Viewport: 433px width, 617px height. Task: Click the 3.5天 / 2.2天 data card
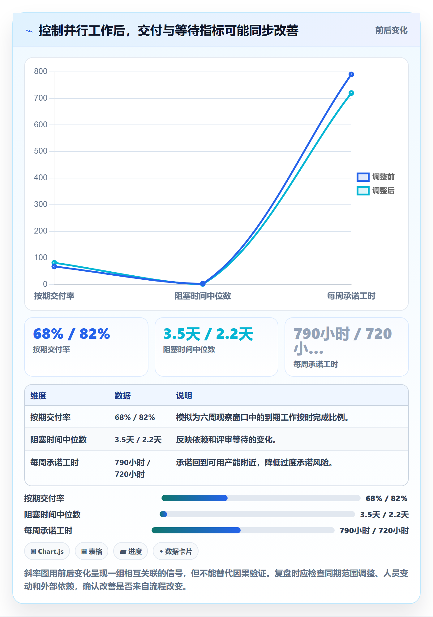click(216, 347)
